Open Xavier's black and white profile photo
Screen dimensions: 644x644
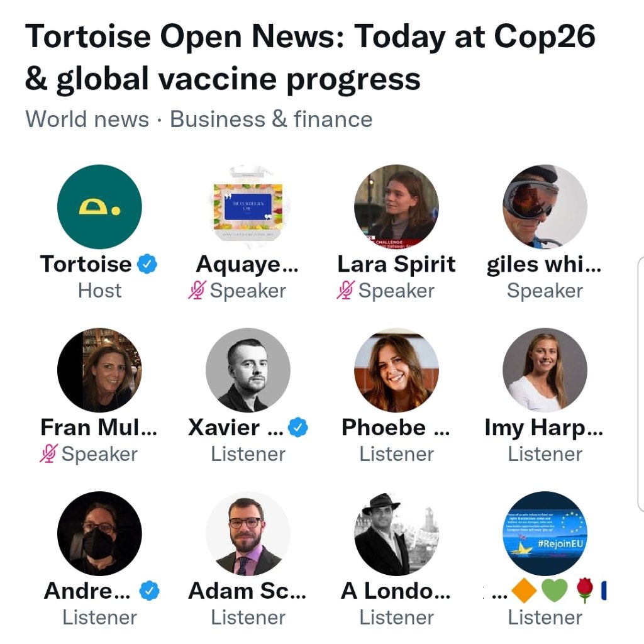[x=248, y=370]
